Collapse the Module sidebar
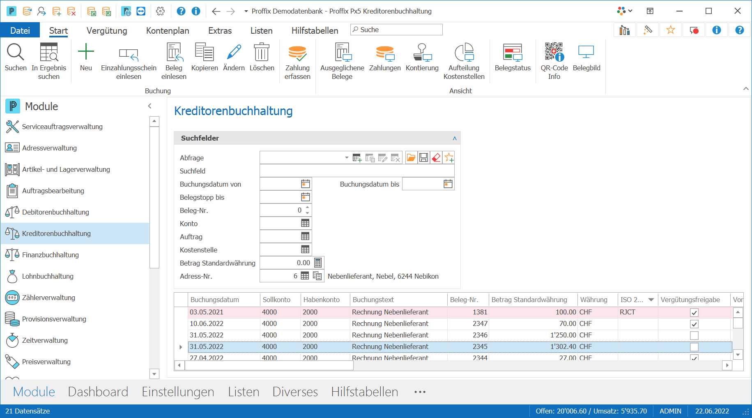The width and height of the screenshot is (752, 418). click(150, 106)
